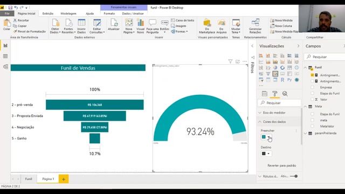The height and width of the screenshot is (194, 345).
Task: Click Nova Coluna button
Action: (281, 26)
